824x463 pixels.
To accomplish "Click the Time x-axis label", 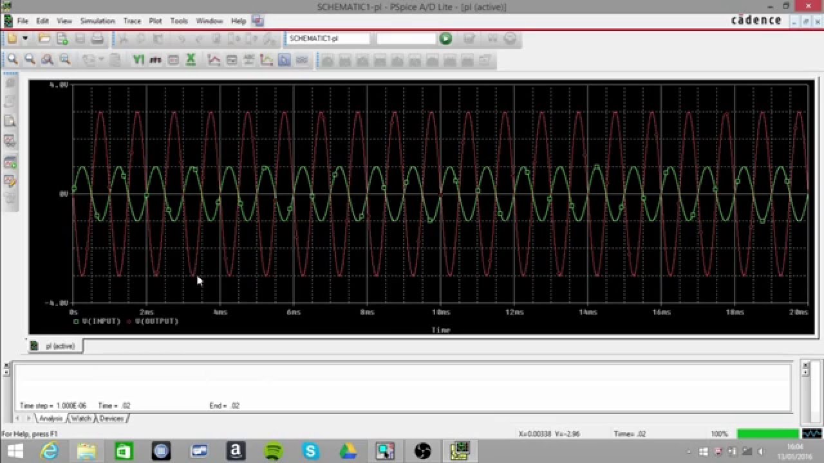I will (x=441, y=330).
